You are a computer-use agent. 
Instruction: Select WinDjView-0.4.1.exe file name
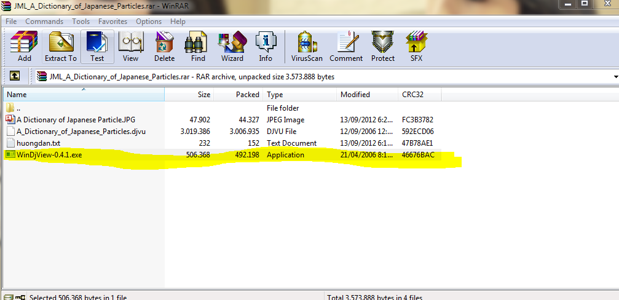click(49, 155)
